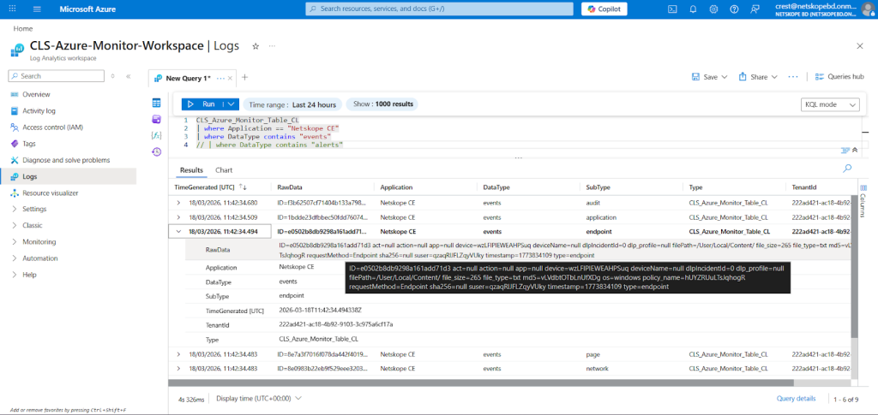Open Cloud Shell from the top bar

[673, 9]
